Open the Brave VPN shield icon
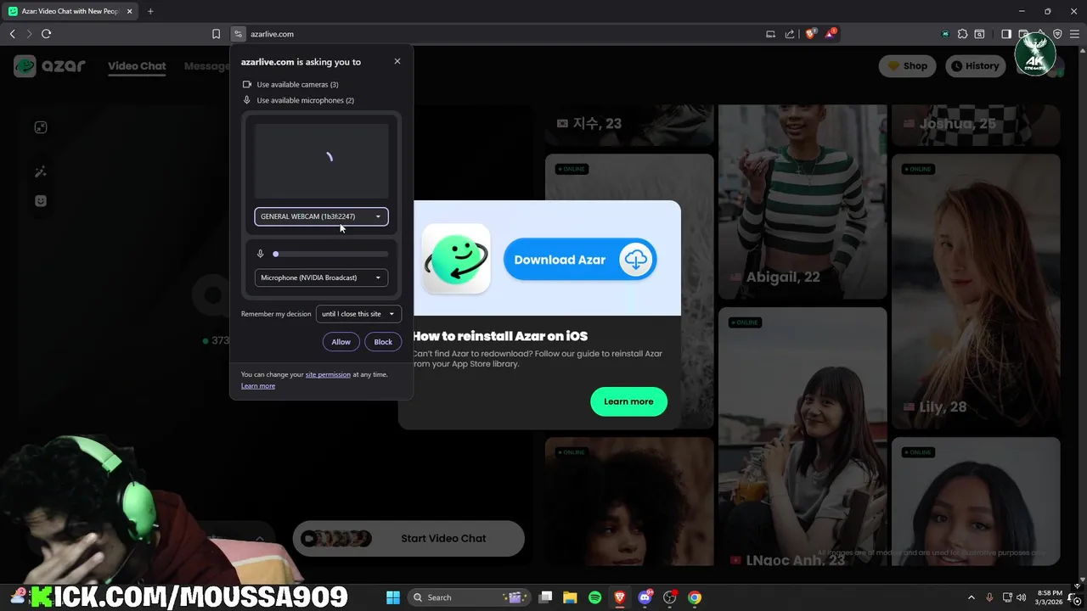This screenshot has height=611, width=1087. tap(1057, 34)
